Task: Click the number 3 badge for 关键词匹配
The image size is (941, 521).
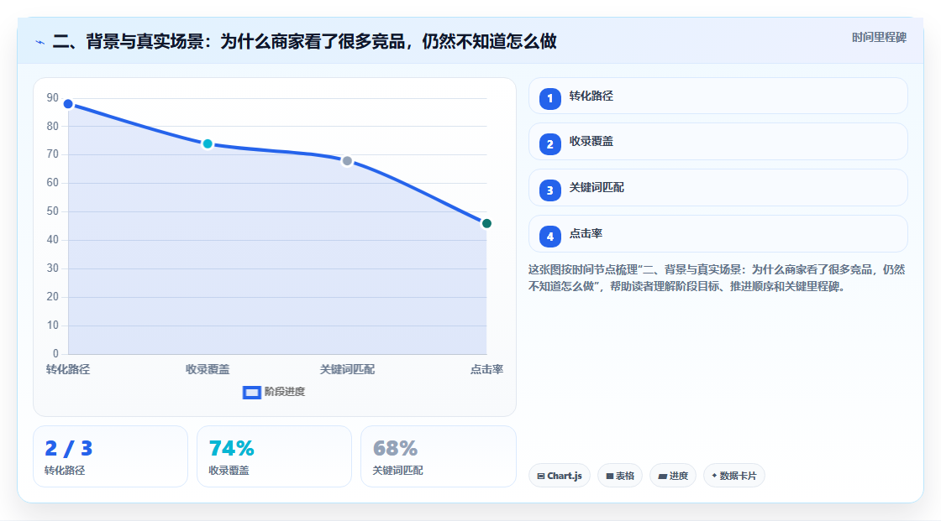Action: click(x=549, y=190)
